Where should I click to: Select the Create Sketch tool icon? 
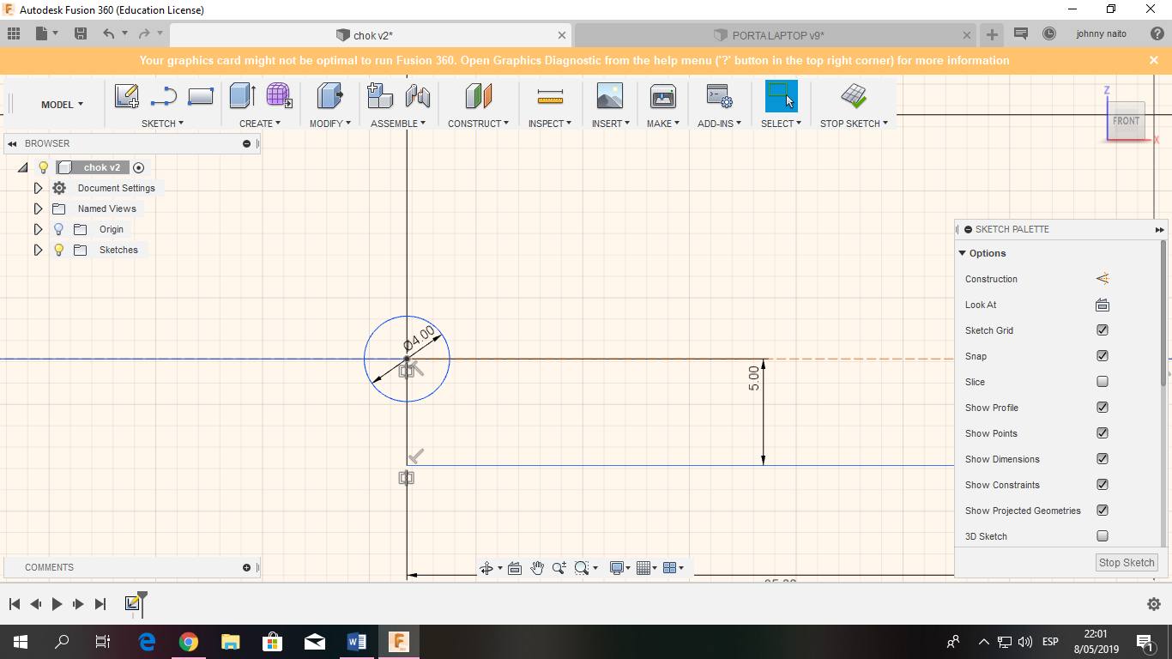pos(127,96)
